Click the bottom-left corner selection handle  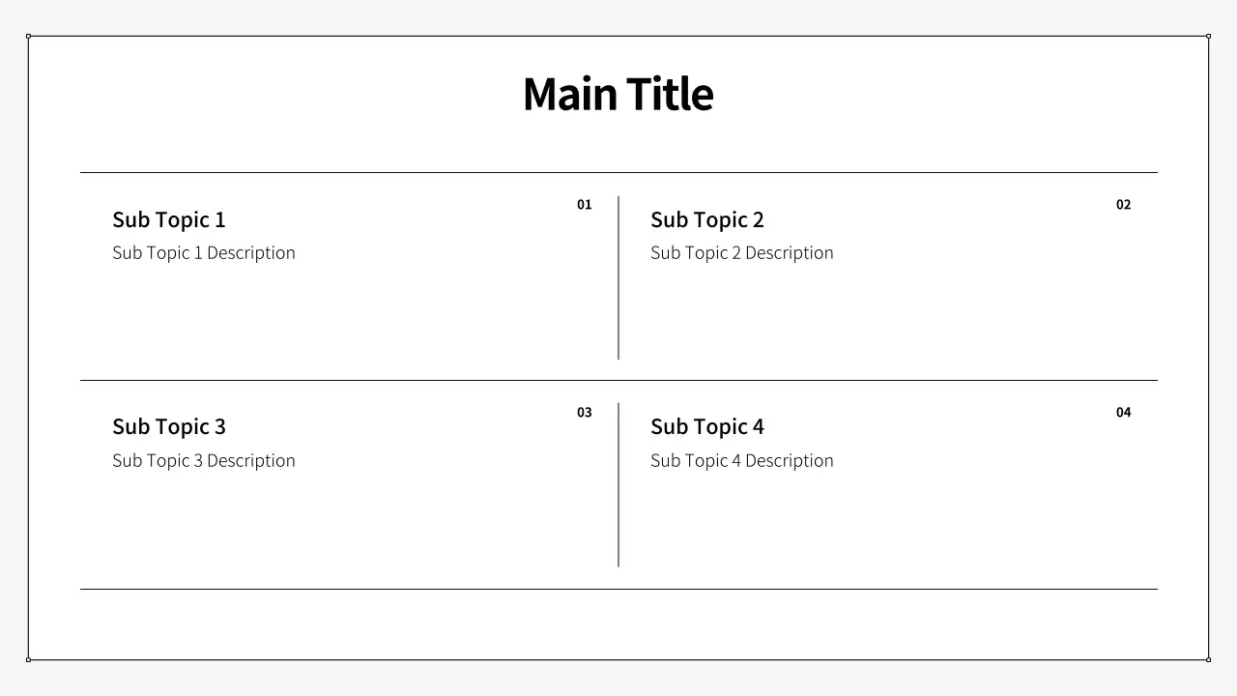coord(28,660)
